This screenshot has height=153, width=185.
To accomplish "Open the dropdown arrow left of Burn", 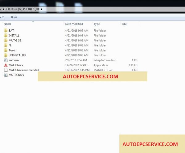I will tap(3, 17).
